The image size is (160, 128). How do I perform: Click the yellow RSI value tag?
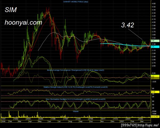[x=155, y=92]
